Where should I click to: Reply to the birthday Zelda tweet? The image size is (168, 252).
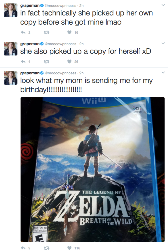click(x=23, y=248)
